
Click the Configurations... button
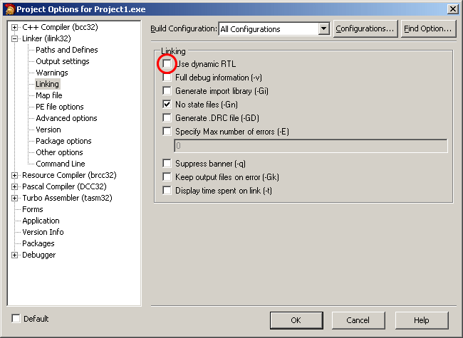click(365, 28)
